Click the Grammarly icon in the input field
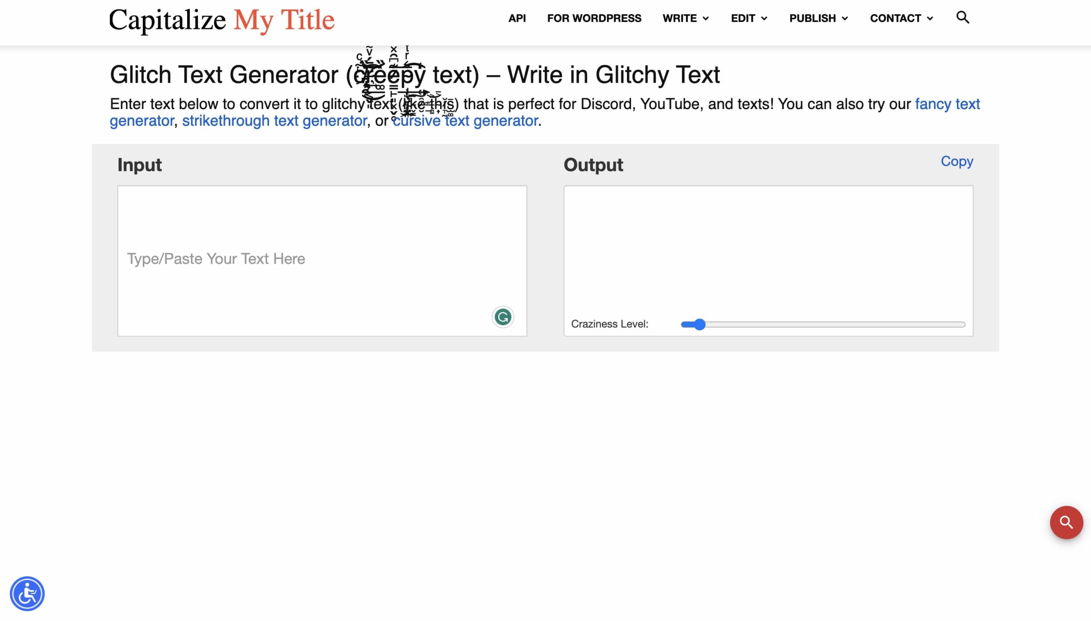This screenshot has height=621, width=1091. 502,317
